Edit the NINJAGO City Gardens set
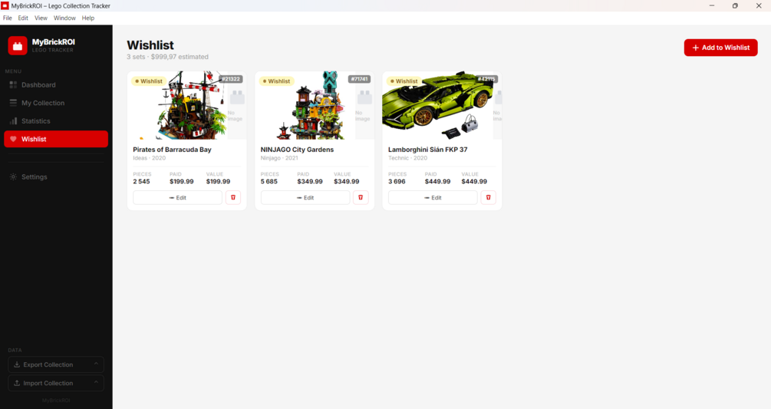Image resolution: width=771 pixels, height=409 pixels. (x=305, y=198)
